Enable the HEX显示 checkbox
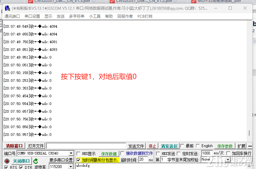 pyautogui.click(x=78, y=154)
